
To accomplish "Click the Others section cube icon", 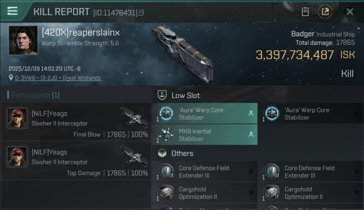I will (x=162, y=153).
